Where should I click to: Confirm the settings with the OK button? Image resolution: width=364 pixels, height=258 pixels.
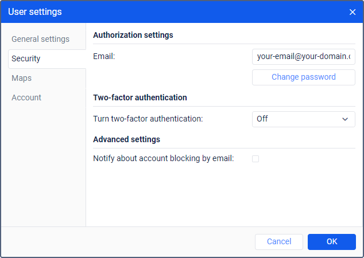332,242
